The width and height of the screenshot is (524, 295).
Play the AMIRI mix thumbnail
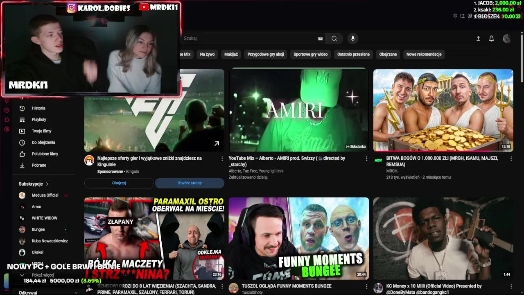coord(298,110)
